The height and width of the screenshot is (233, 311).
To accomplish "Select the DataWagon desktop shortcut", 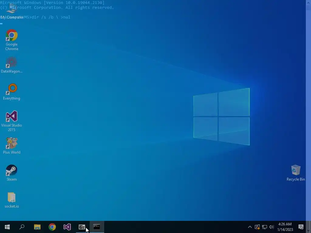I will point(12,65).
